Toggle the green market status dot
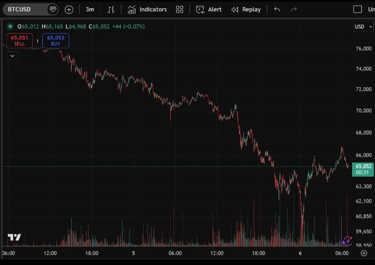Viewport: 375px width, 265px height. [x=9, y=27]
